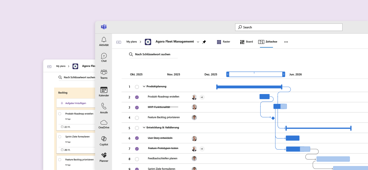Click Aufgabe hinzufügen in the Backlog
This screenshot has height=170, width=368.
coord(75,103)
